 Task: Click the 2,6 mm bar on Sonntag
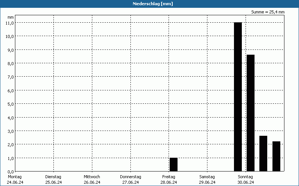[263, 154]
